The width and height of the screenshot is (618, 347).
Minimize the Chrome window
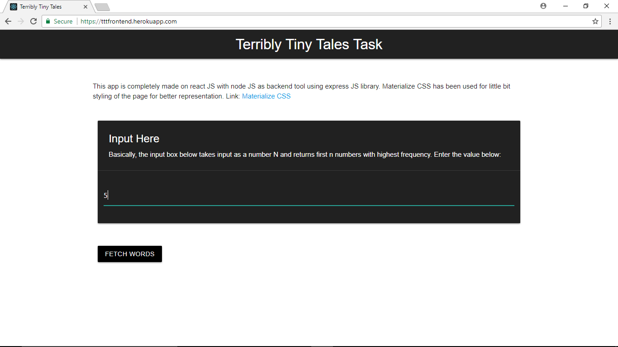coord(566,6)
